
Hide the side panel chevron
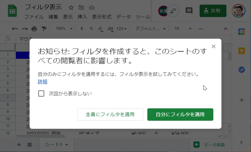coord(241,142)
